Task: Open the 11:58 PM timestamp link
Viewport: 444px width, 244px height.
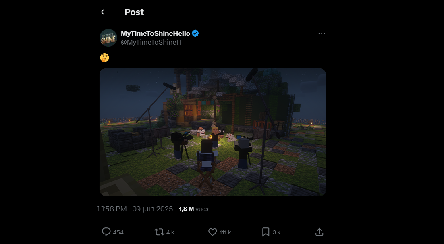Action: pos(112,209)
